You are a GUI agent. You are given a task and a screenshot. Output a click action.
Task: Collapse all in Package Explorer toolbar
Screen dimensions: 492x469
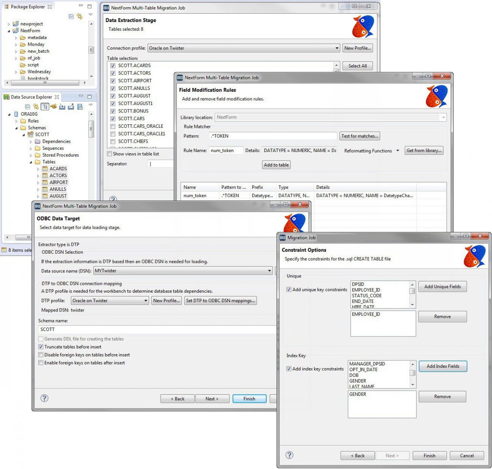71,16
